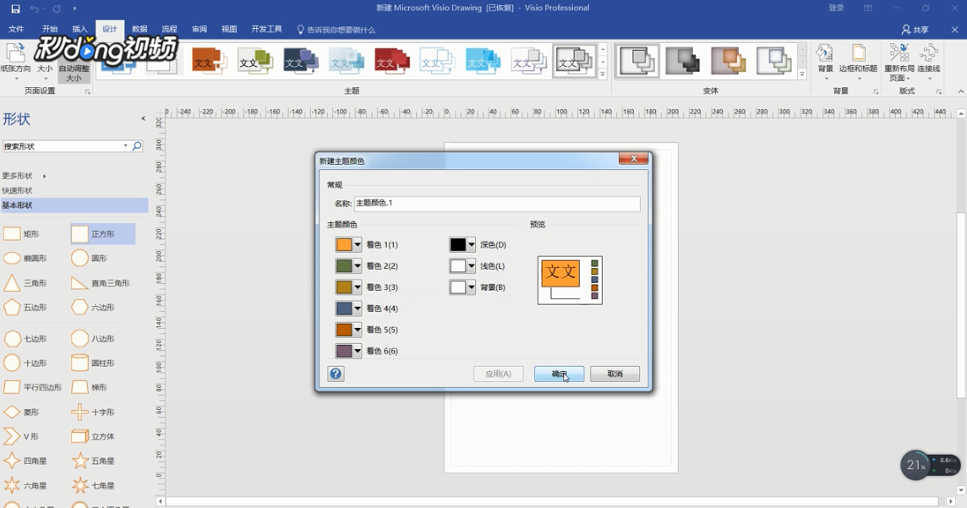The image size is (967, 508).
Task: Open Borders and Titles (边框和标题) tool
Action: tap(859, 62)
